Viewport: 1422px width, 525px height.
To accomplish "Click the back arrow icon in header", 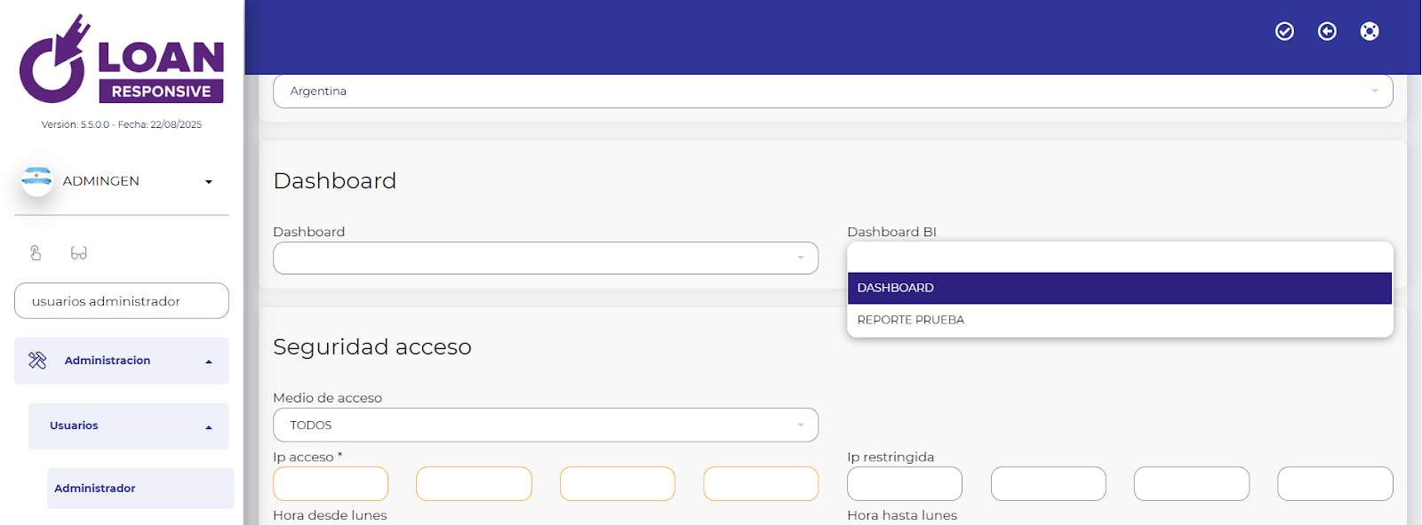I will 1327,31.
